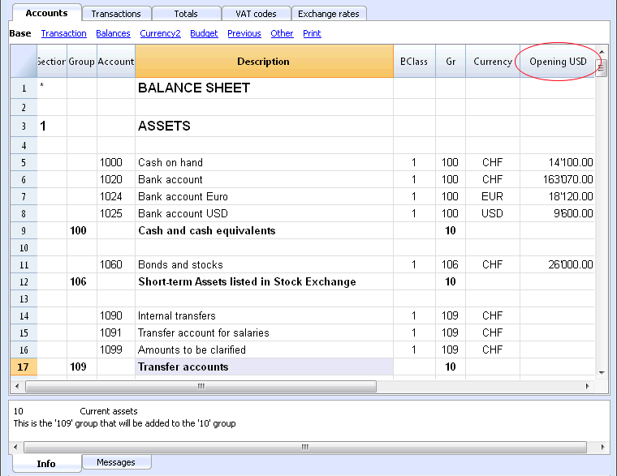The height and width of the screenshot is (476, 617).
Task: Click 'Cash and cash equivalents' cell
Action: [264, 231]
